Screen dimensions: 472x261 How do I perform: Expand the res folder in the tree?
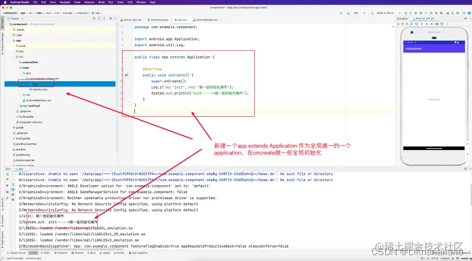click(20, 95)
